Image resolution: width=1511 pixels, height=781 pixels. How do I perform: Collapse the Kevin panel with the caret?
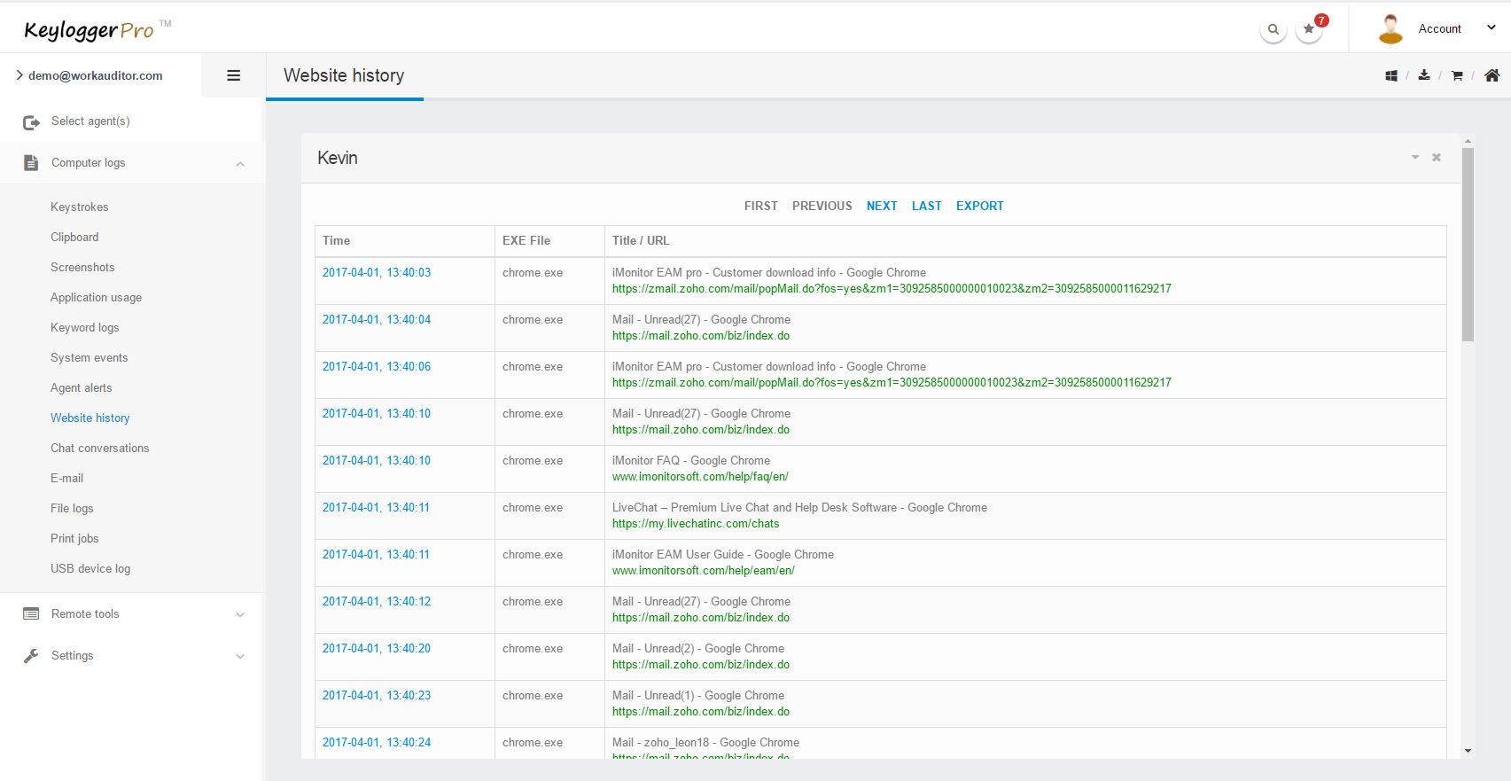(1415, 158)
